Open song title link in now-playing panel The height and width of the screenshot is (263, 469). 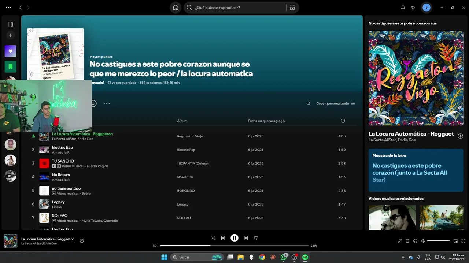(x=411, y=134)
